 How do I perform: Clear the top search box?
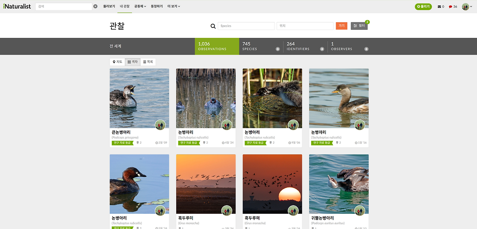click(95, 6)
